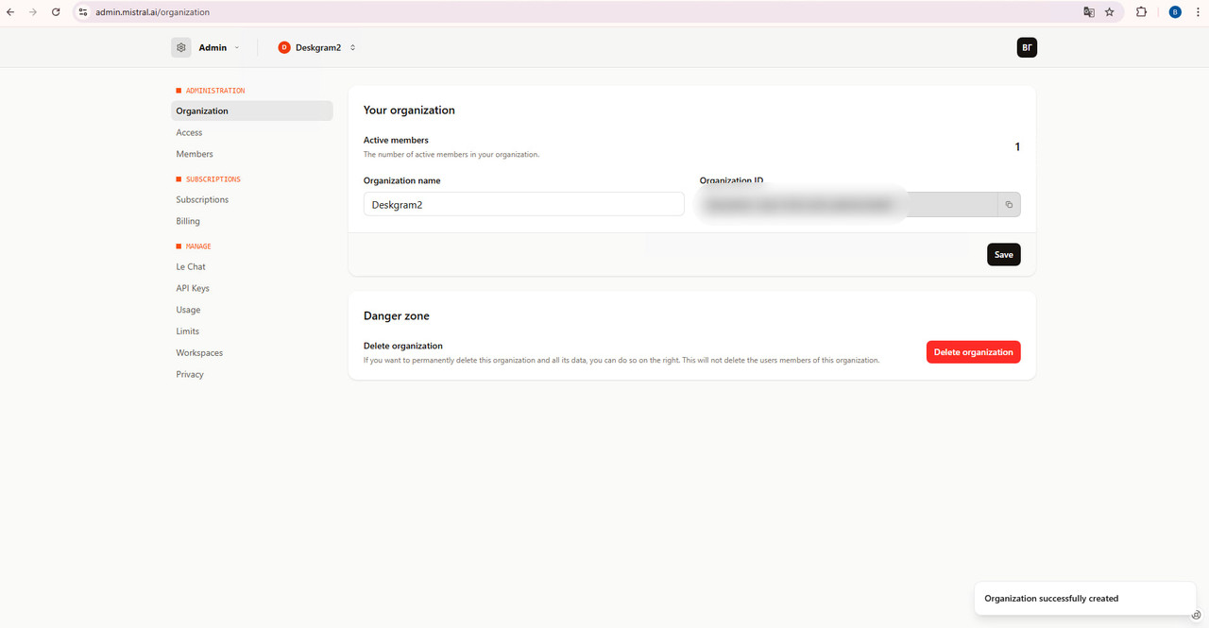Image resolution: width=1209 pixels, height=628 pixels.
Task: Click the translate page icon
Action: [1089, 12]
